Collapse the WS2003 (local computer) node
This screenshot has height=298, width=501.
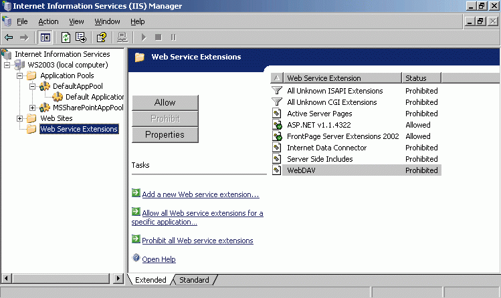pyautogui.click(x=7, y=65)
